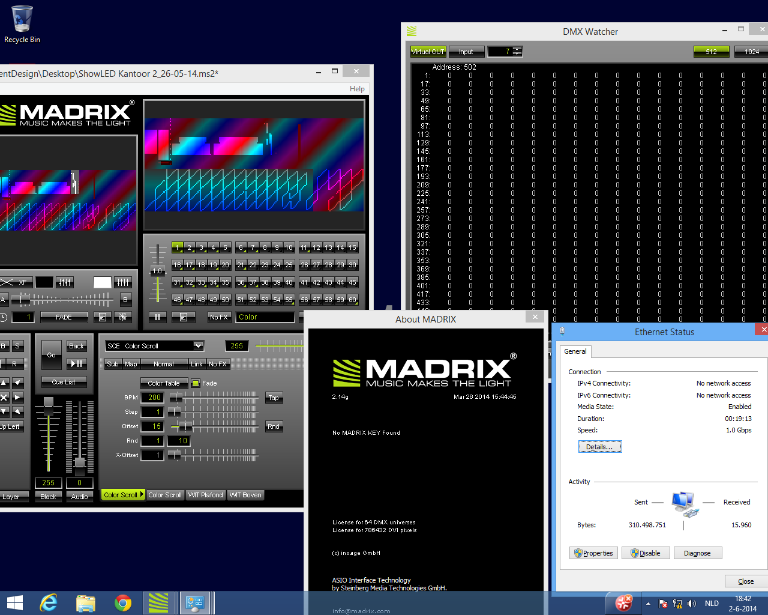Click the BPM value input field
The image size is (768, 615).
point(153,398)
